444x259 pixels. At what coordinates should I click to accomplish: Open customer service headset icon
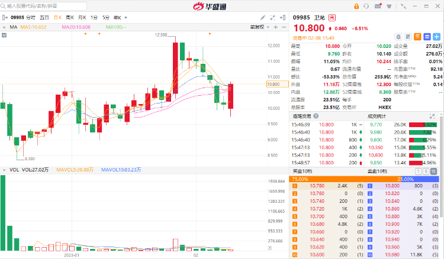point(366,6)
